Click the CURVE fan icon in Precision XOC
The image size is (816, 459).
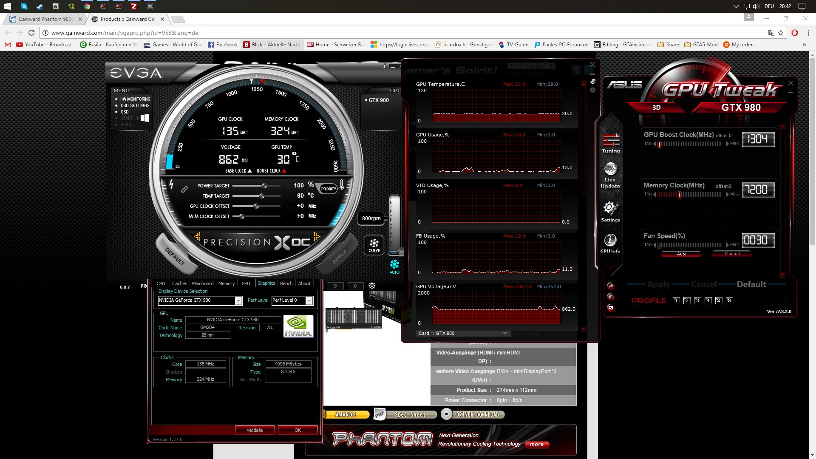pyautogui.click(x=374, y=245)
